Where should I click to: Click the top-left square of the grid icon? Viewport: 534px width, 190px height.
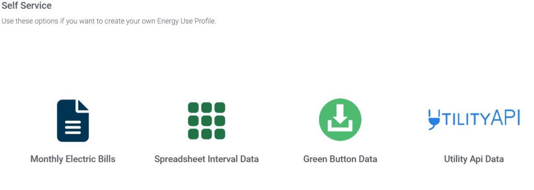click(x=193, y=107)
